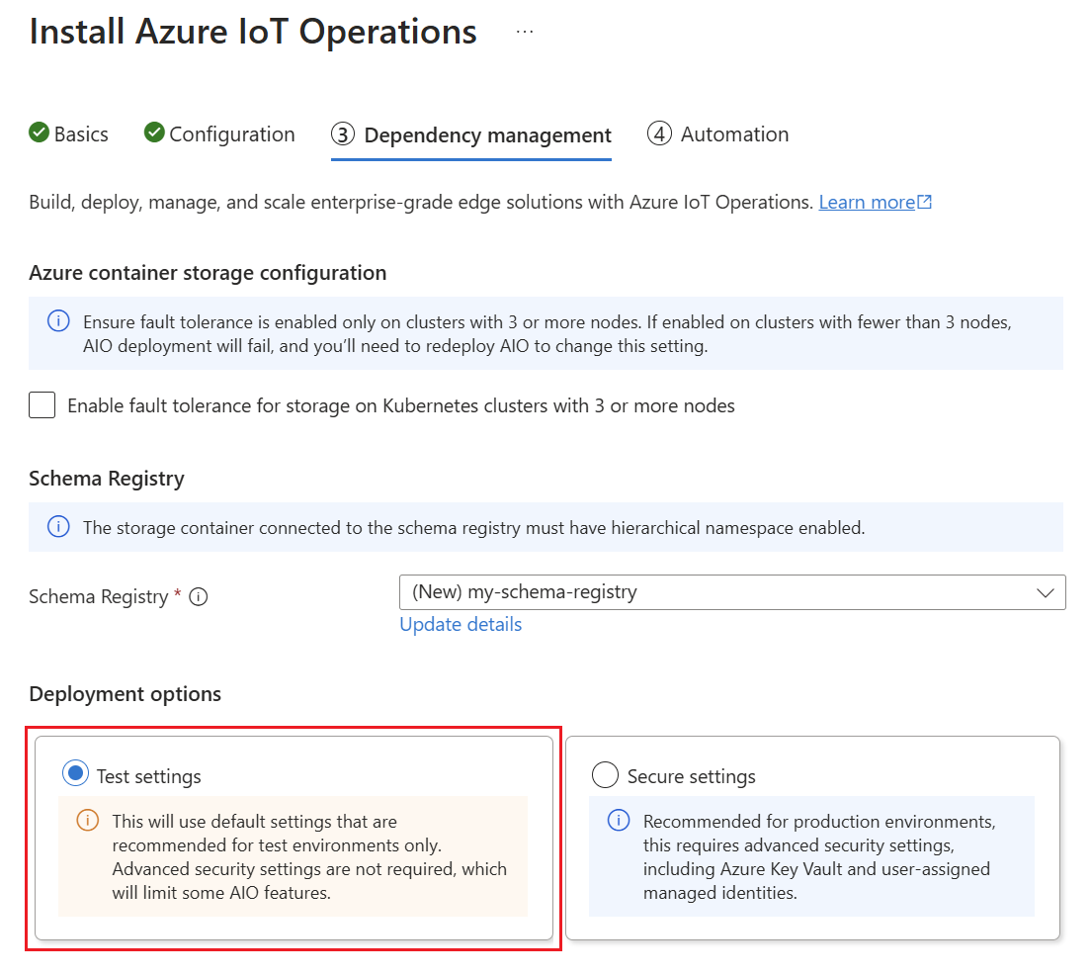The width and height of the screenshot is (1091, 975).
Task: Select the Test settings radio button
Action: point(75,772)
